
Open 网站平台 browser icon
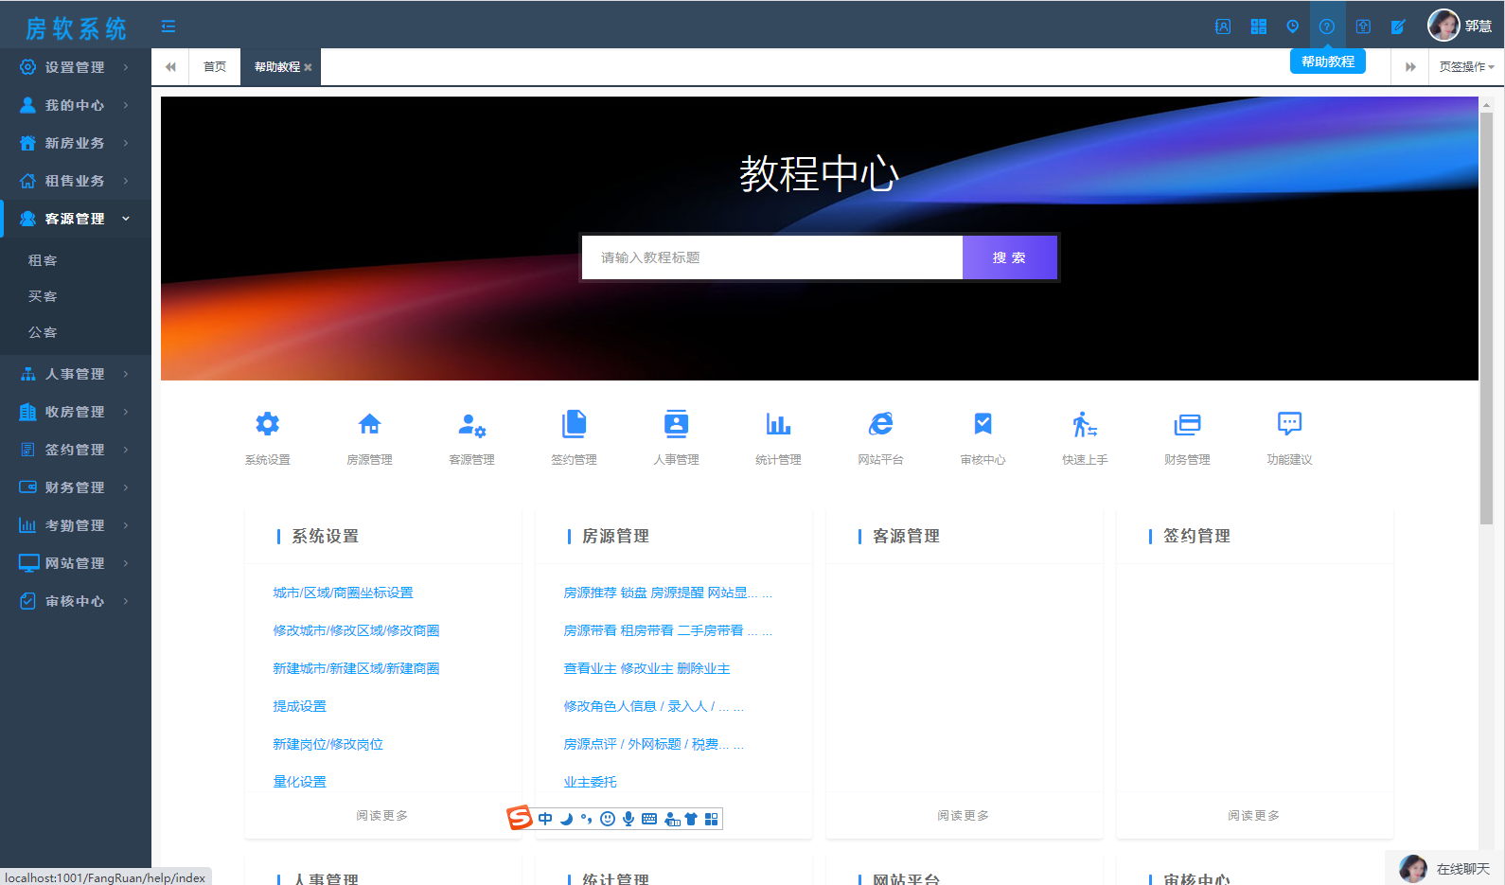pos(881,424)
